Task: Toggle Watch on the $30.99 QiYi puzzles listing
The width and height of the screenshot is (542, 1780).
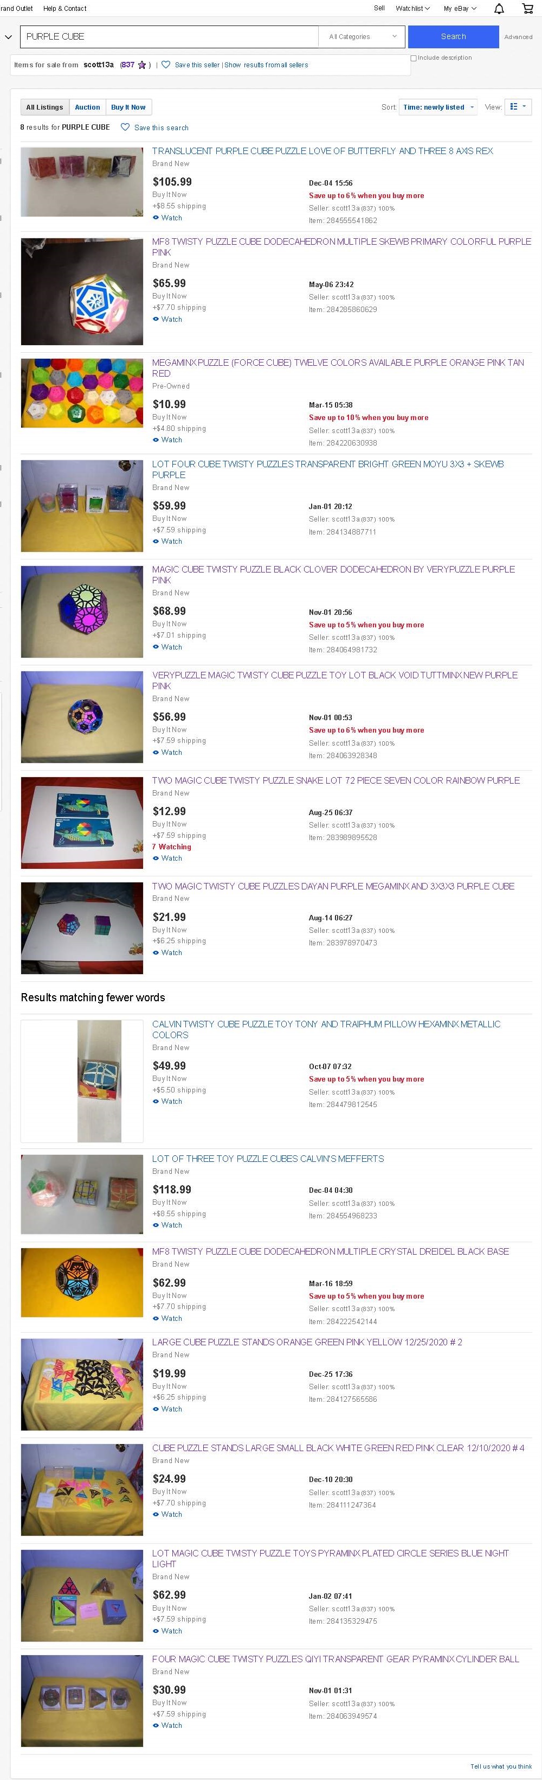Action: click(x=167, y=1725)
